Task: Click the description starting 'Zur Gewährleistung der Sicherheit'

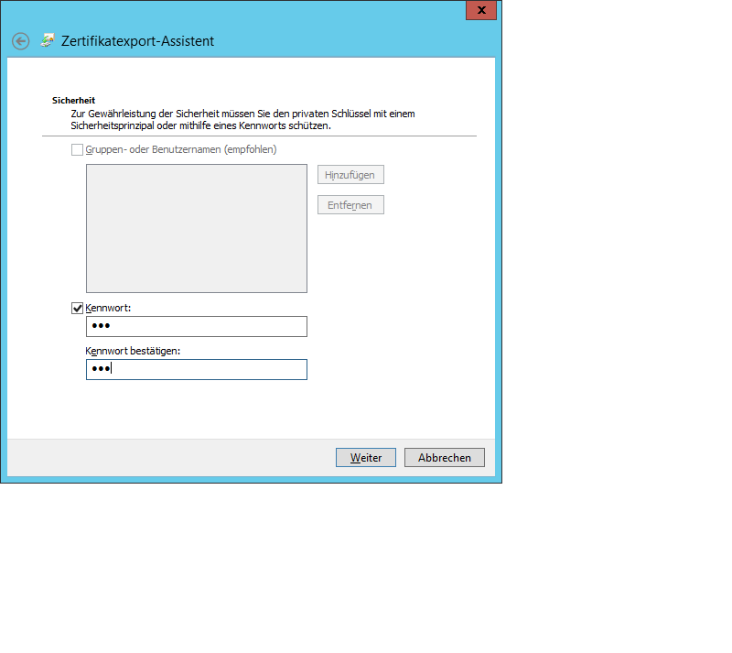Action: (x=242, y=120)
